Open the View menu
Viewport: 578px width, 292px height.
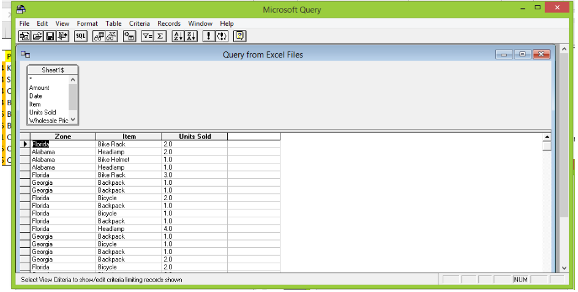tap(62, 23)
